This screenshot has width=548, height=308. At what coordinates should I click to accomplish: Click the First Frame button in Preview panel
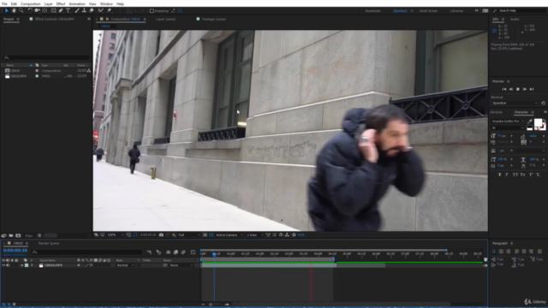(504, 89)
